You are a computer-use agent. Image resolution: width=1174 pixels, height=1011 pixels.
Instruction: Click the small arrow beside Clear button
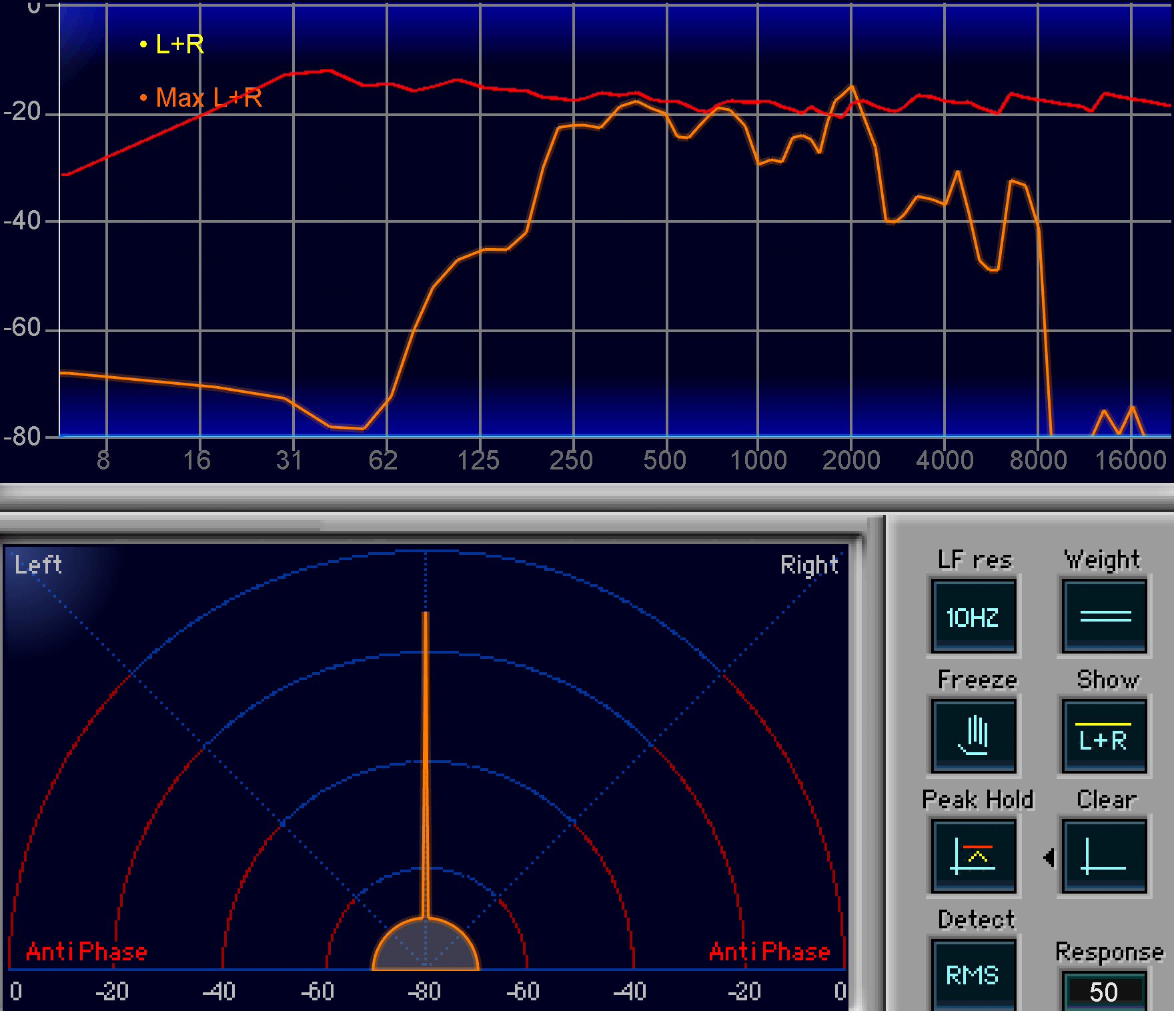click(x=1049, y=857)
